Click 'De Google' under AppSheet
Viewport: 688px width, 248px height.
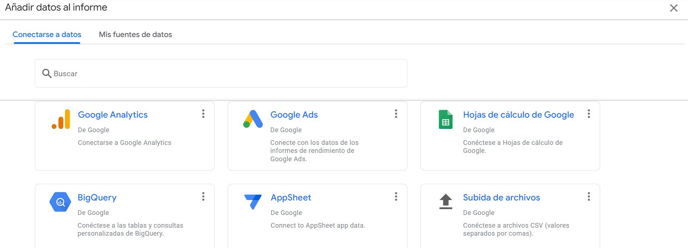click(x=286, y=213)
